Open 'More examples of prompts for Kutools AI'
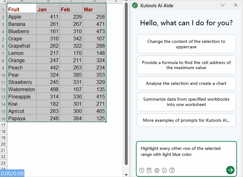243x177 pixels. (x=186, y=120)
